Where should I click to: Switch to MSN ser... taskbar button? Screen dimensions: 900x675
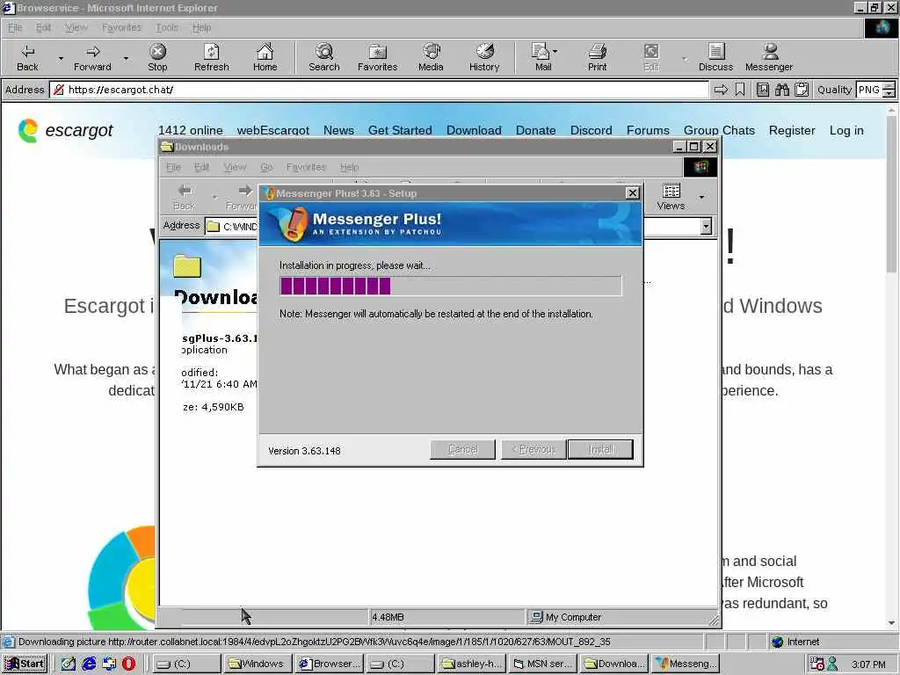tap(542, 664)
